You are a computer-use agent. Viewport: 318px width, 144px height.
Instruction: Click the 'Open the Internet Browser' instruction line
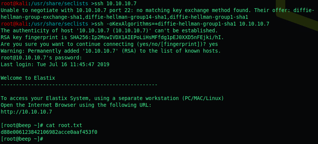tap(76, 105)
